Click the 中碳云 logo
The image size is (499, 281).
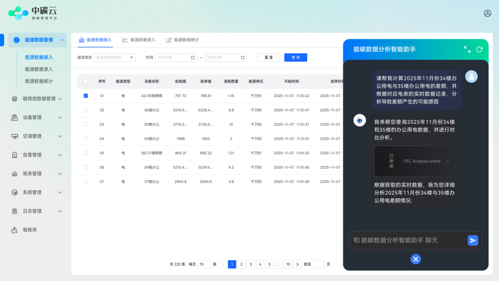click(33, 13)
